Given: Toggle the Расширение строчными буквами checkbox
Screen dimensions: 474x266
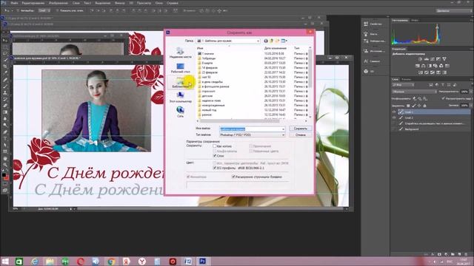Looking at the screenshot, I should 233,177.
